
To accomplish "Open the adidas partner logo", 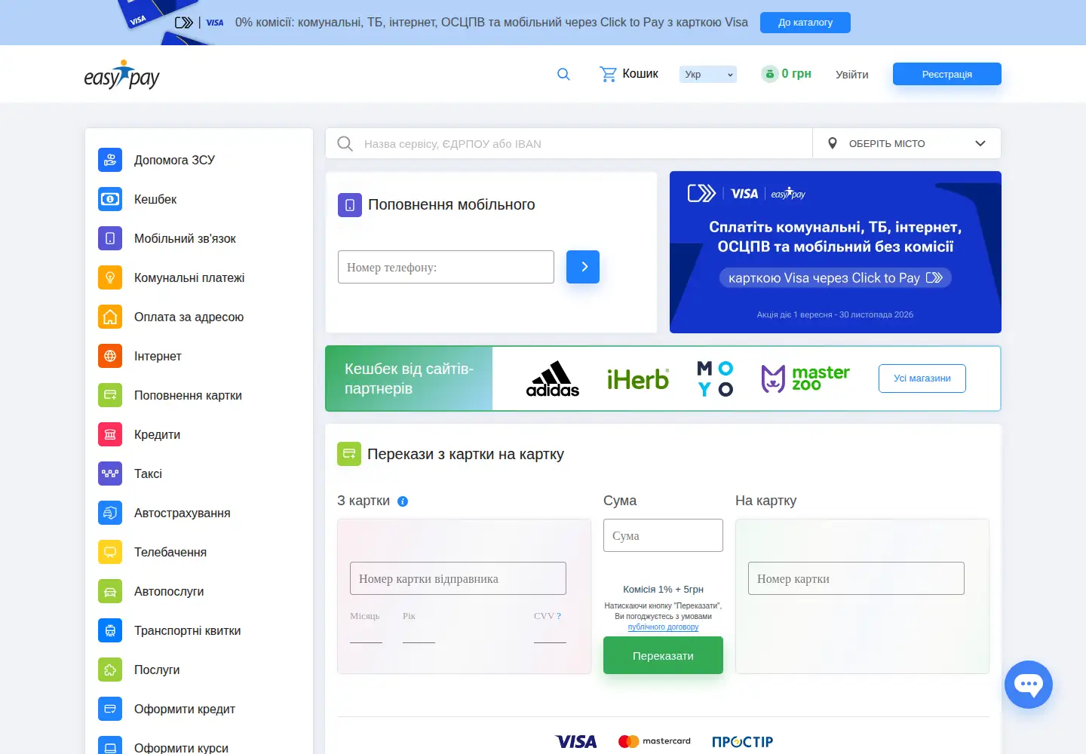I will pos(553,379).
